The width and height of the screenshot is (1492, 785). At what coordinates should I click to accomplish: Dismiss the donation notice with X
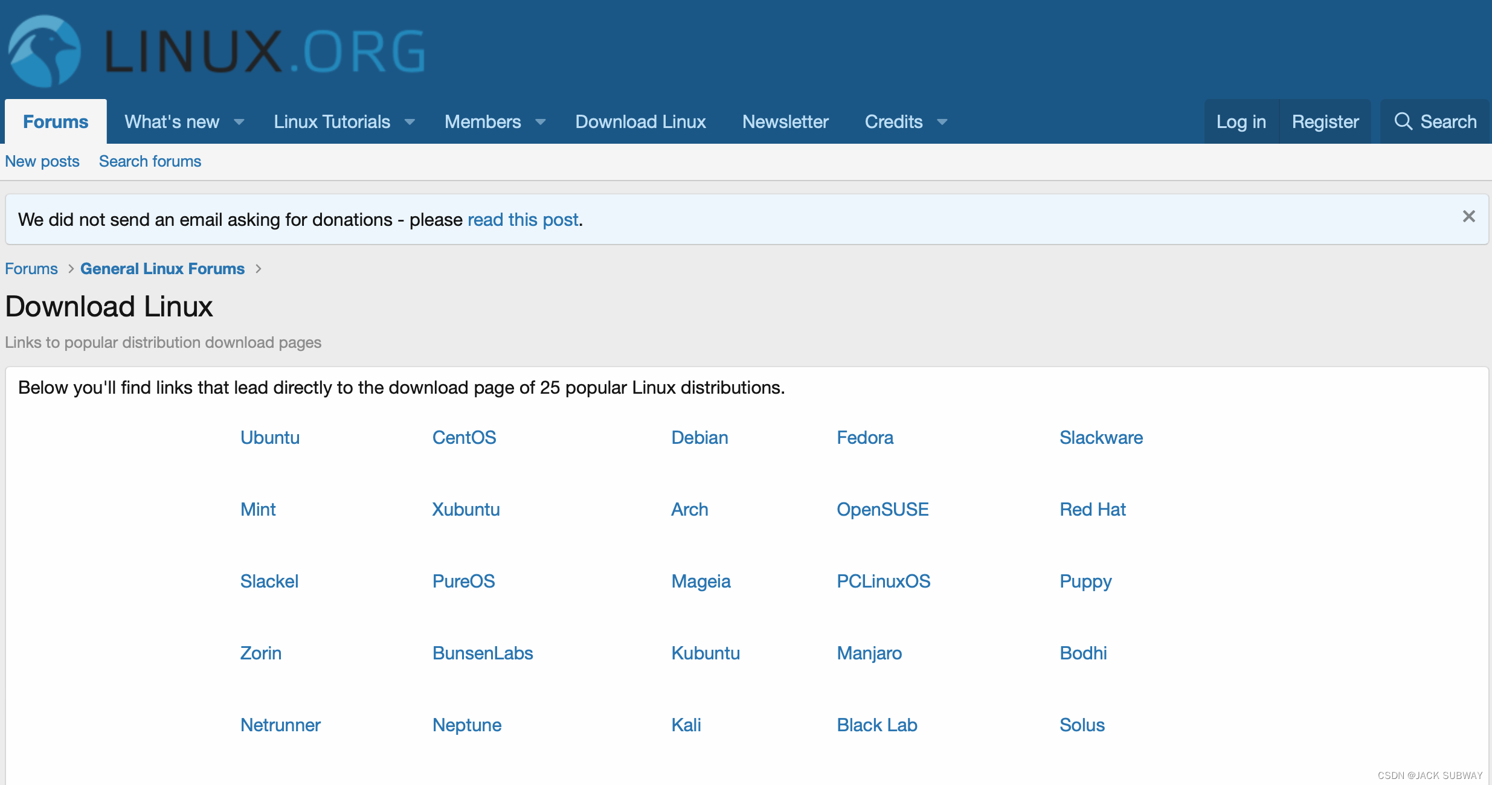click(1468, 216)
